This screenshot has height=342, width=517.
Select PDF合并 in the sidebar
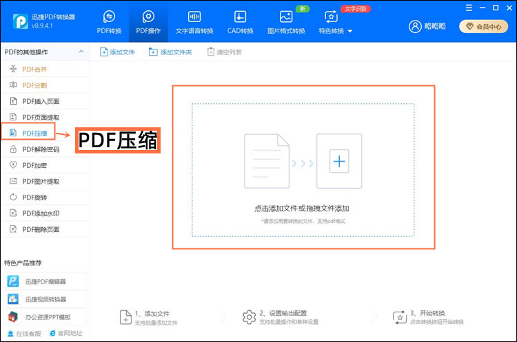tap(45, 69)
